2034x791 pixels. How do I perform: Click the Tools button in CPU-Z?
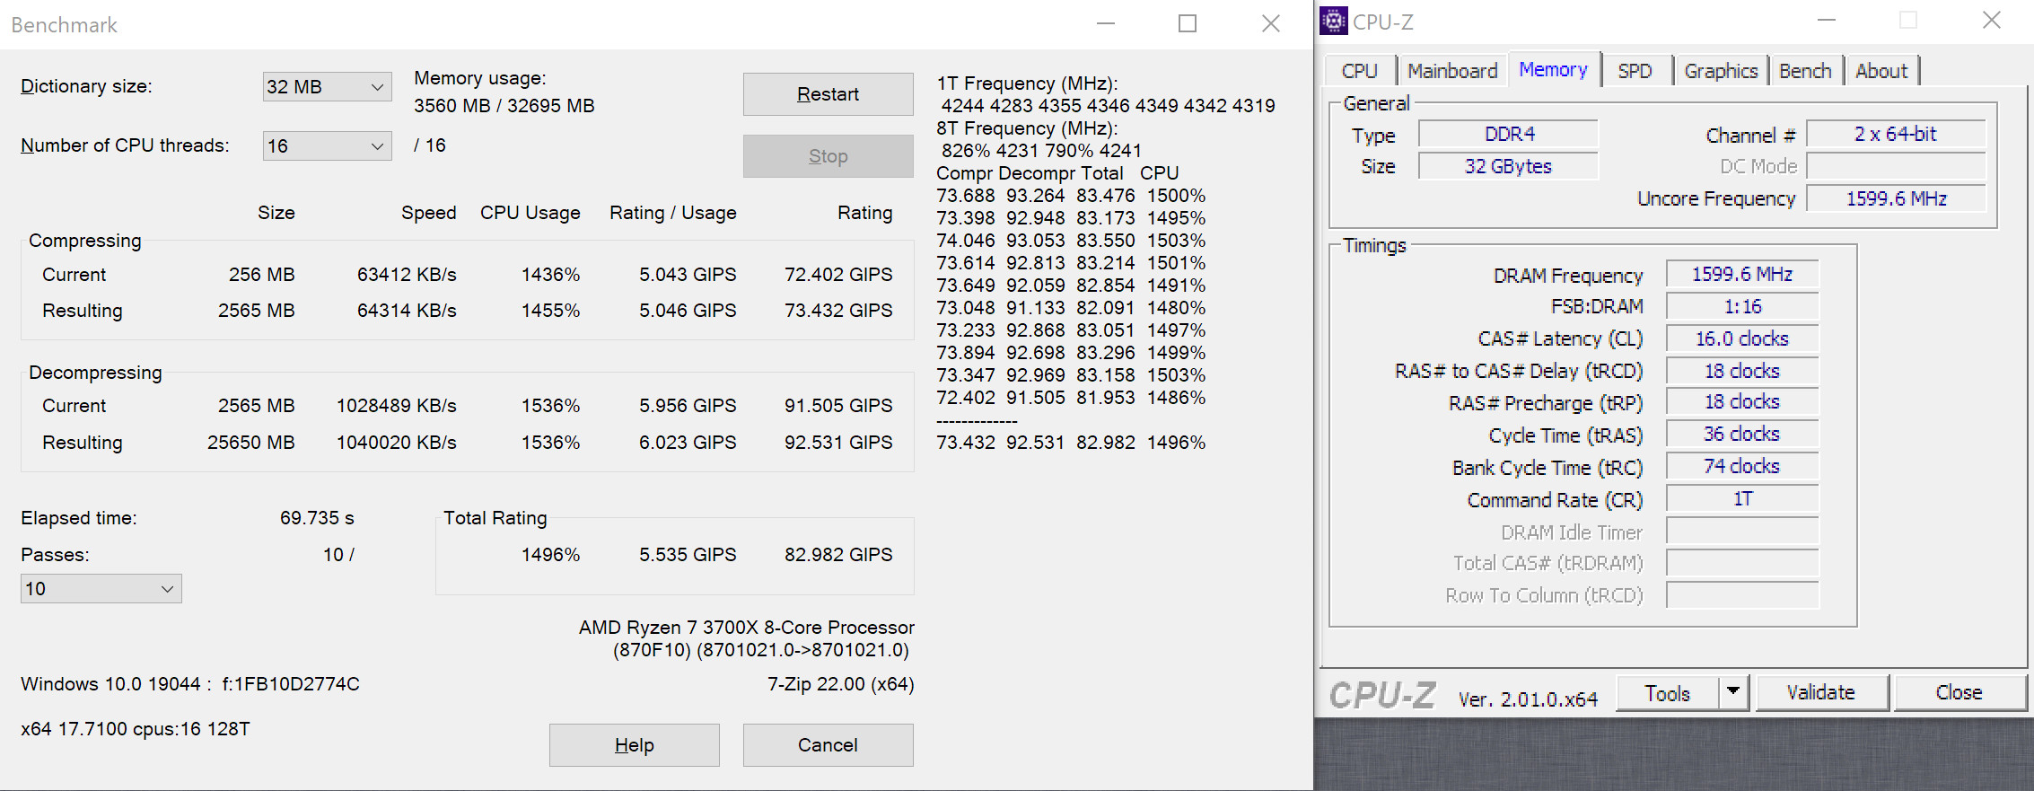tap(1668, 692)
